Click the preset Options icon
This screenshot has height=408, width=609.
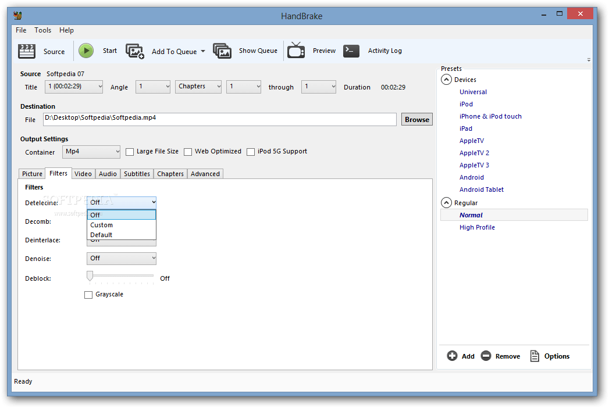click(x=535, y=356)
